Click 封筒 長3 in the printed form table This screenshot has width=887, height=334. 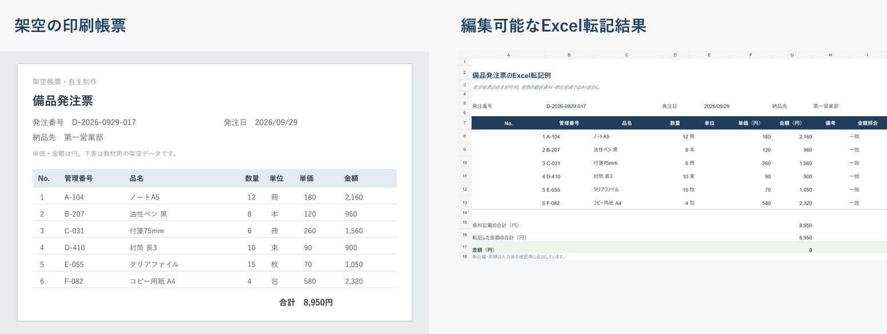(143, 248)
